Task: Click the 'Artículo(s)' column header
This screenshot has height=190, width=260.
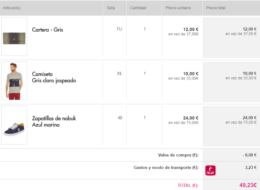Action: pyautogui.click(x=13, y=8)
